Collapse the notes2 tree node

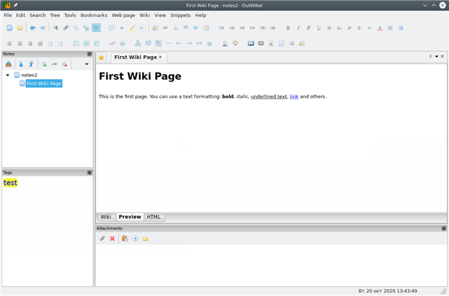[7, 75]
